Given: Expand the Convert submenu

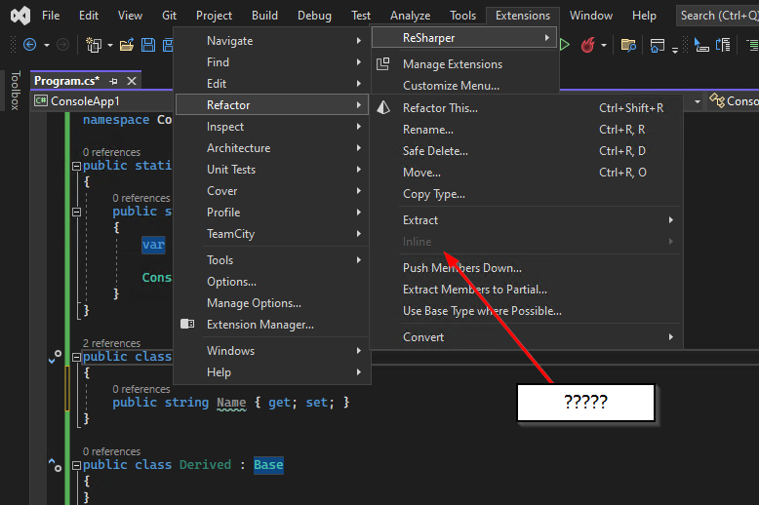Looking at the screenshot, I should (539, 337).
